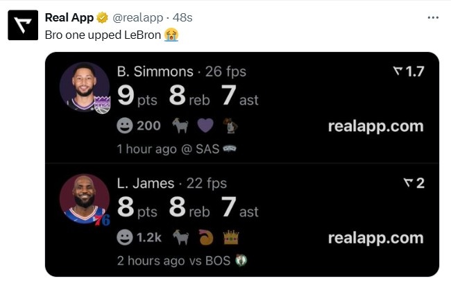
Task: Open B. Simmons player photo
Action: click(x=84, y=87)
